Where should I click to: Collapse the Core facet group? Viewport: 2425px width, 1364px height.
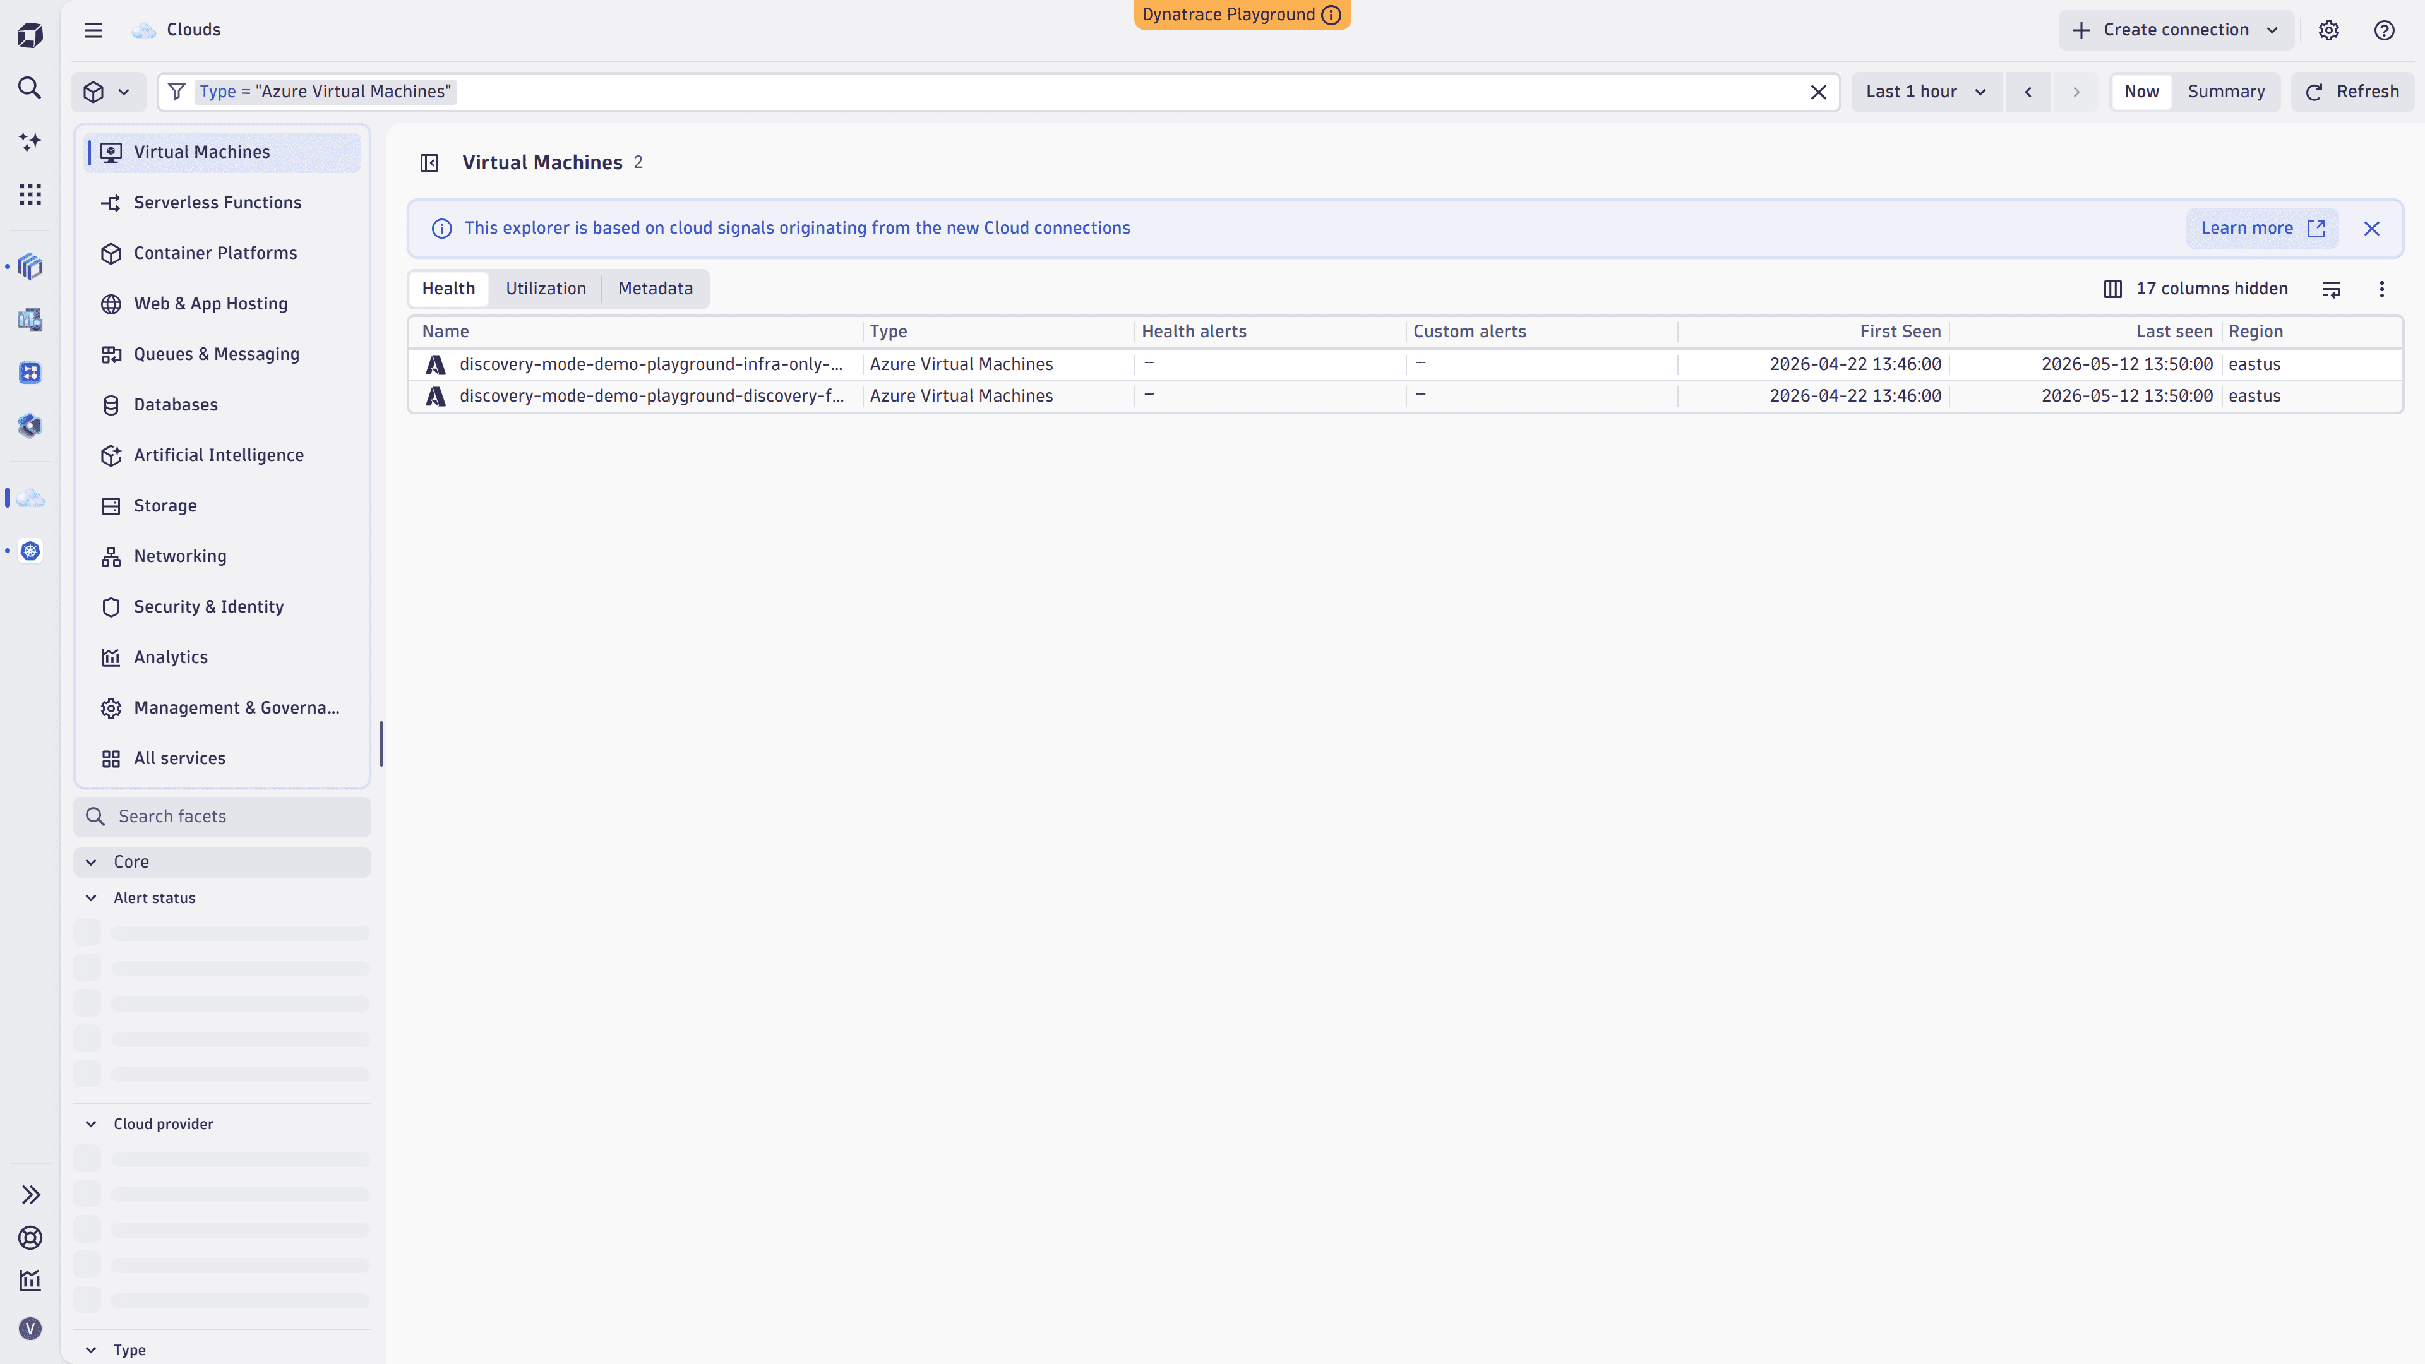coord(222,862)
